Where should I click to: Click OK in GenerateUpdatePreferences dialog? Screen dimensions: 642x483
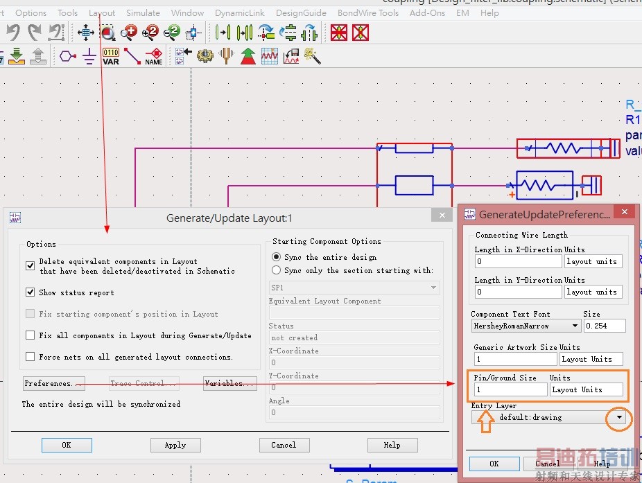[x=494, y=464]
